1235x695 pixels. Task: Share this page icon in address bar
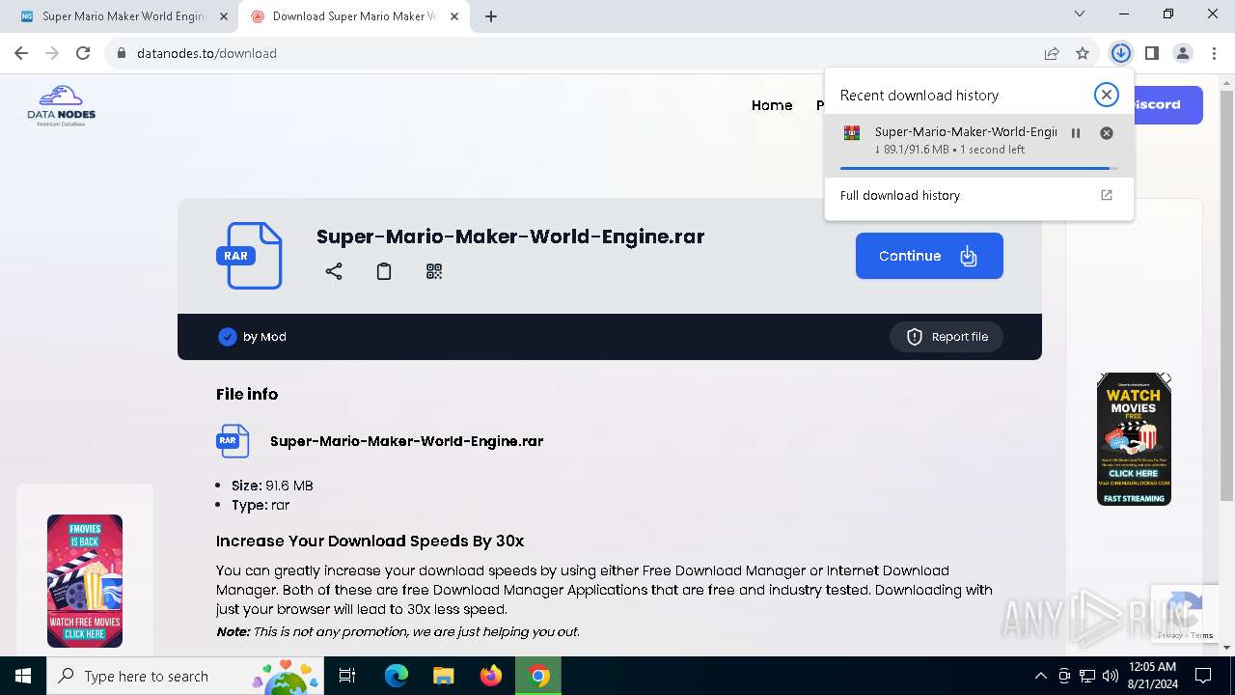(x=1052, y=53)
